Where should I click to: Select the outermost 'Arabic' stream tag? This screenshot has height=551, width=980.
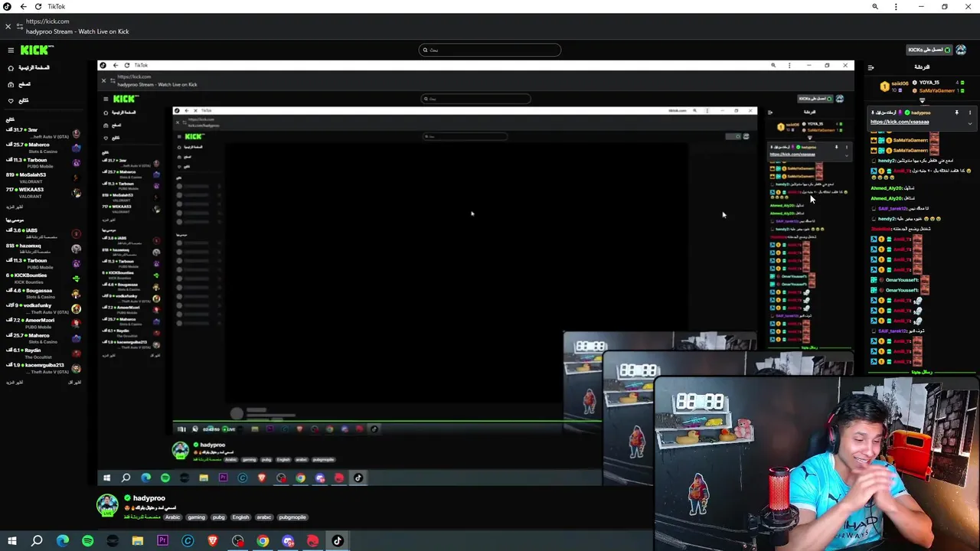point(173,517)
